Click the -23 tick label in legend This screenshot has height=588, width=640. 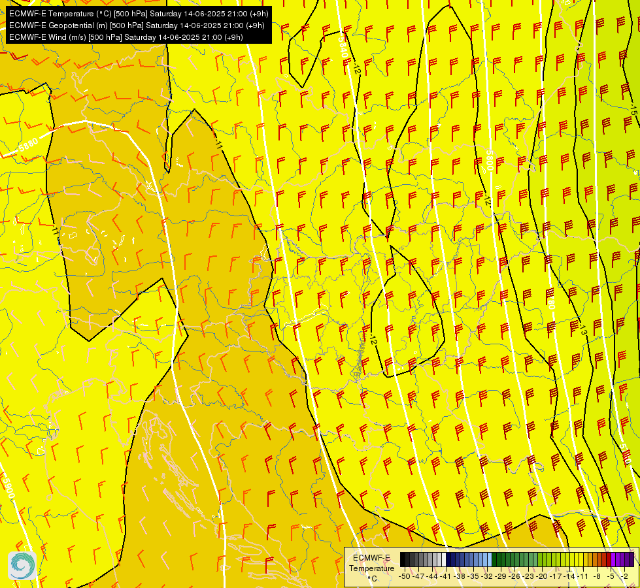click(x=529, y=576)
